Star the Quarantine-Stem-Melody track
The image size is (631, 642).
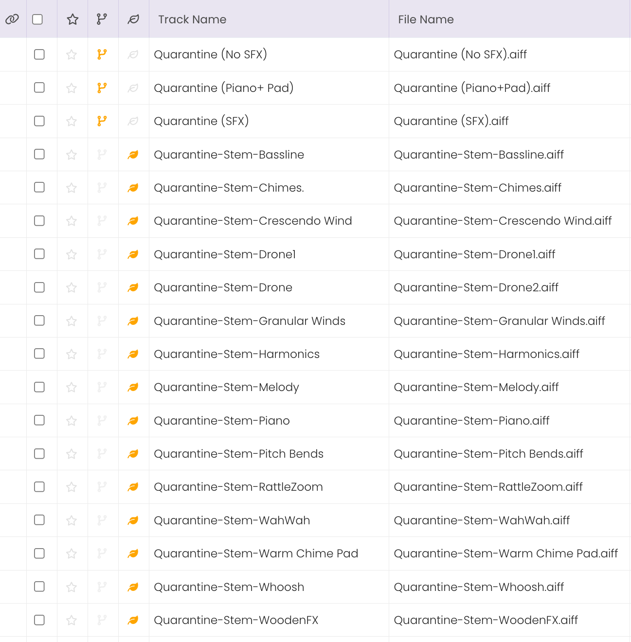click(72, 387)
